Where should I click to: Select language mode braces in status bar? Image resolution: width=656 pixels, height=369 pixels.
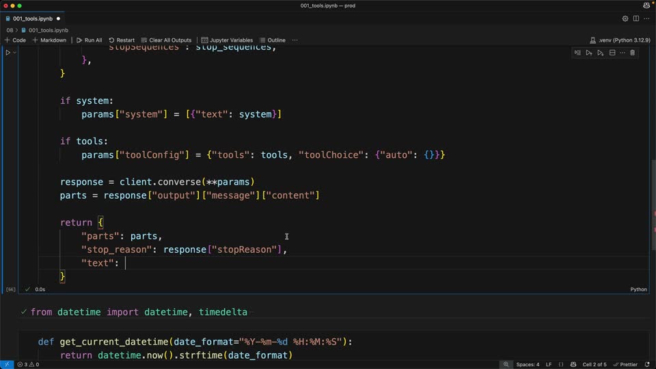click(561, 364)
